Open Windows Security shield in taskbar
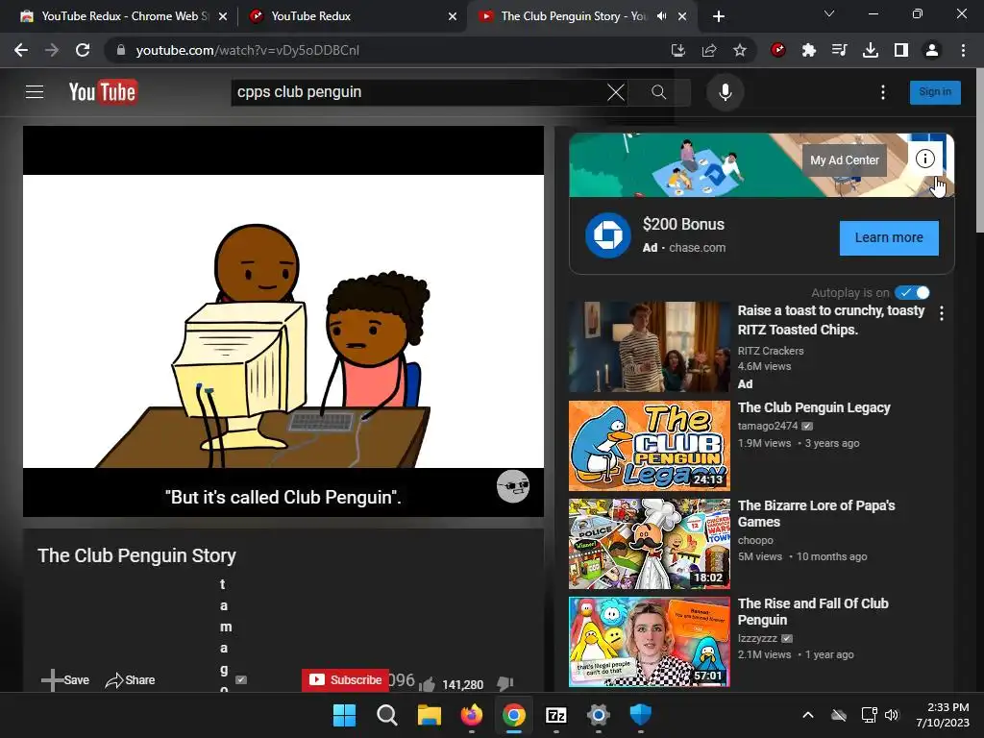Image resolution: width=984 pixels, height=738 pixels. 640,715
